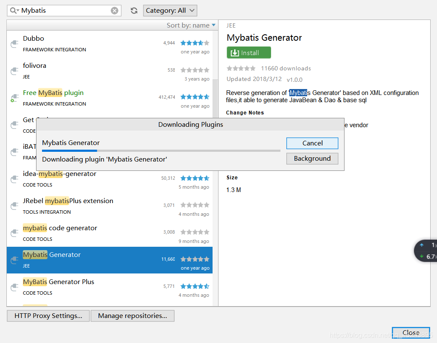The image size is (437, 343).
Task: Select the Dubbo plugin icon
Action: 14,44
